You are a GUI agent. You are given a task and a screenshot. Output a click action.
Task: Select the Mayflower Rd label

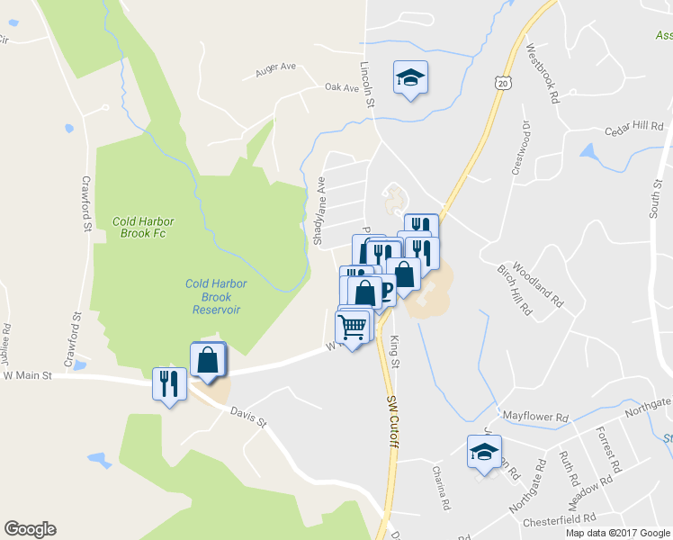pos(535,417)
